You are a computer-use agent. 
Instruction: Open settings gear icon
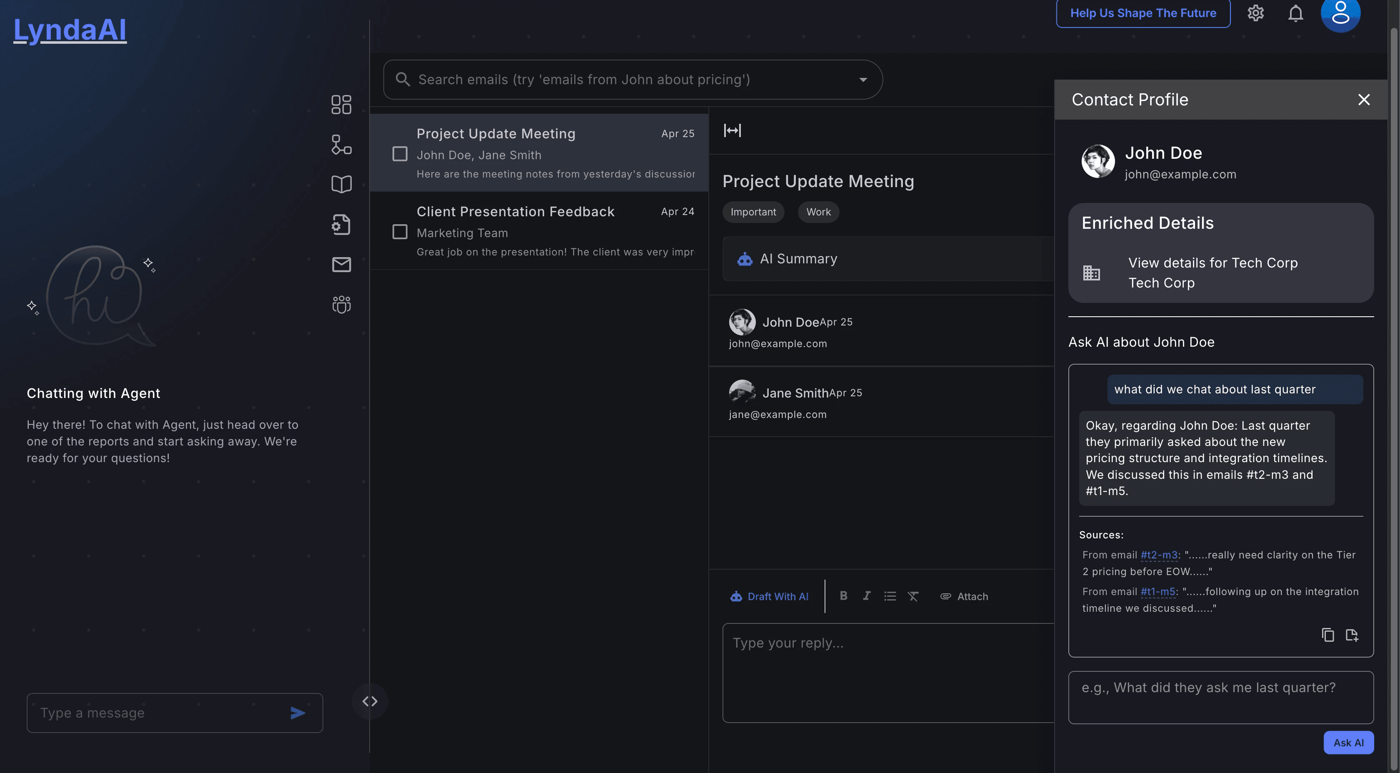(x=1255, y=13)
